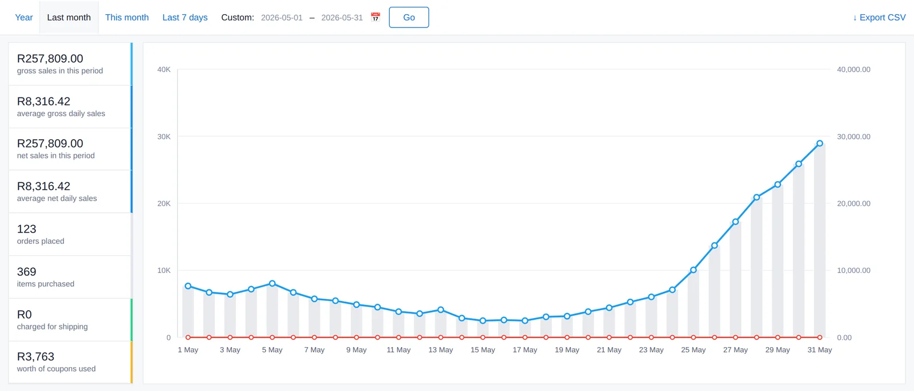Select the 25 May blue data point
This screenshot has width=914, height=391.
693,270
